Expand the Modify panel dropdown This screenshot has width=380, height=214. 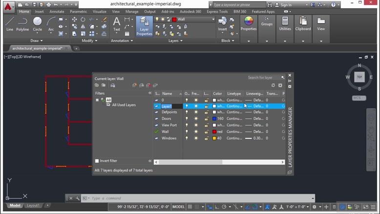click(89, 41)
